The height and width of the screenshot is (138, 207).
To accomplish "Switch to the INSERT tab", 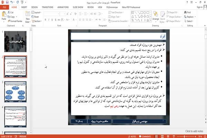I will pyautogui.click(x=24, y=7).
